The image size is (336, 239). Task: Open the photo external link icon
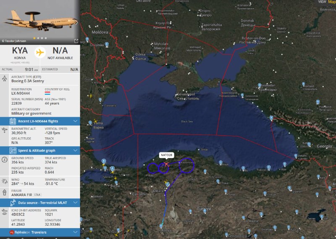tap(76, 41)
